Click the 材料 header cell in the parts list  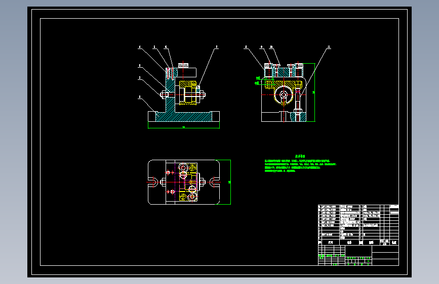tap(371, 243)
